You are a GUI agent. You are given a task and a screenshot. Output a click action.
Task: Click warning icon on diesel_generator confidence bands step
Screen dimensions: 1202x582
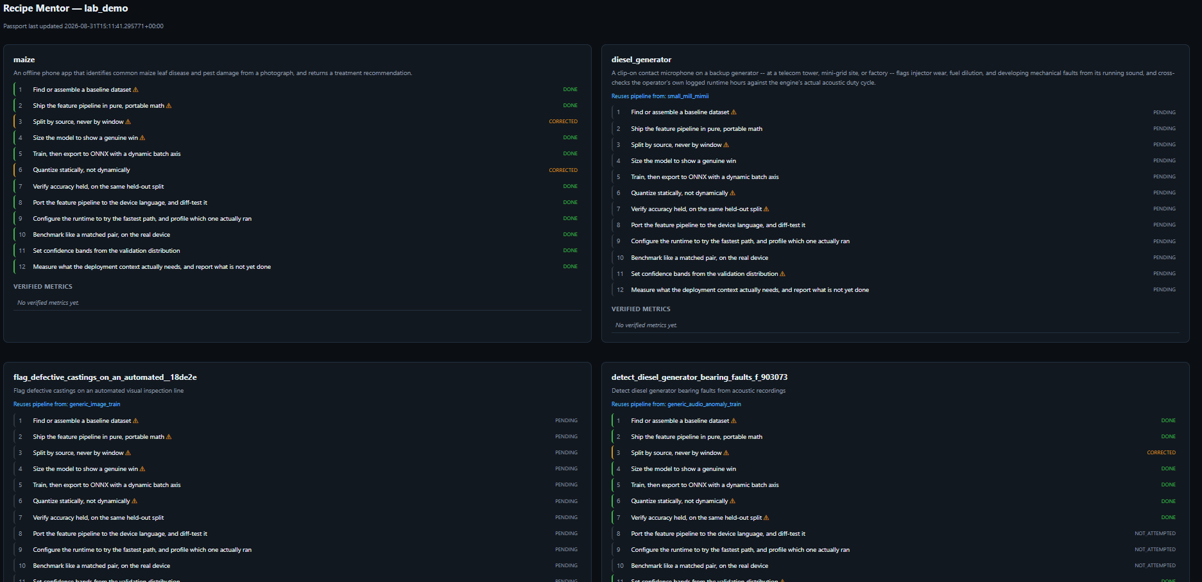tap(782, 274)
